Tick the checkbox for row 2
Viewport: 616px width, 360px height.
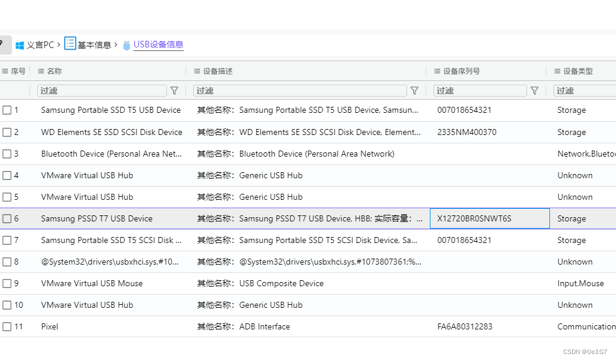click(x=7, y=132)
